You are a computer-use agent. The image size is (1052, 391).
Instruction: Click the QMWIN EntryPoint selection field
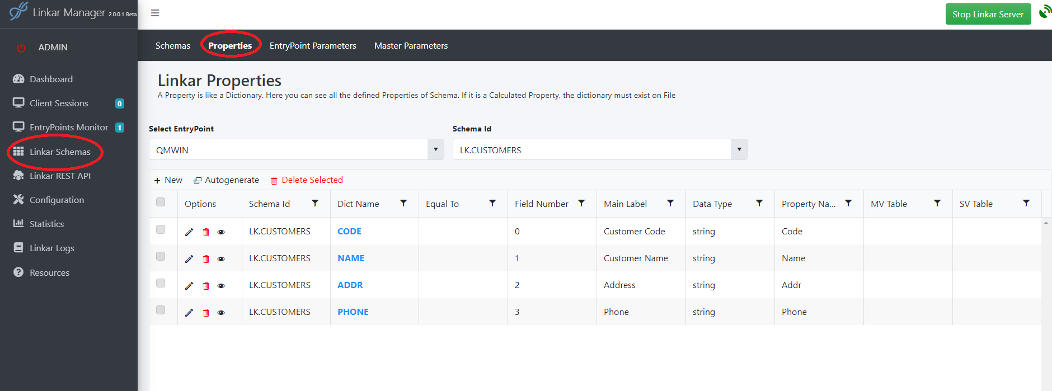[x=289, y=149]
